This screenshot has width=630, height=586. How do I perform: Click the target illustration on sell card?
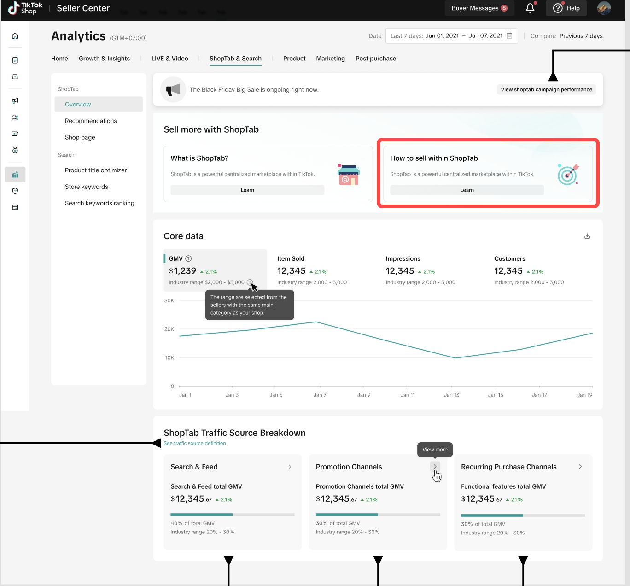[x=568, y=175]
